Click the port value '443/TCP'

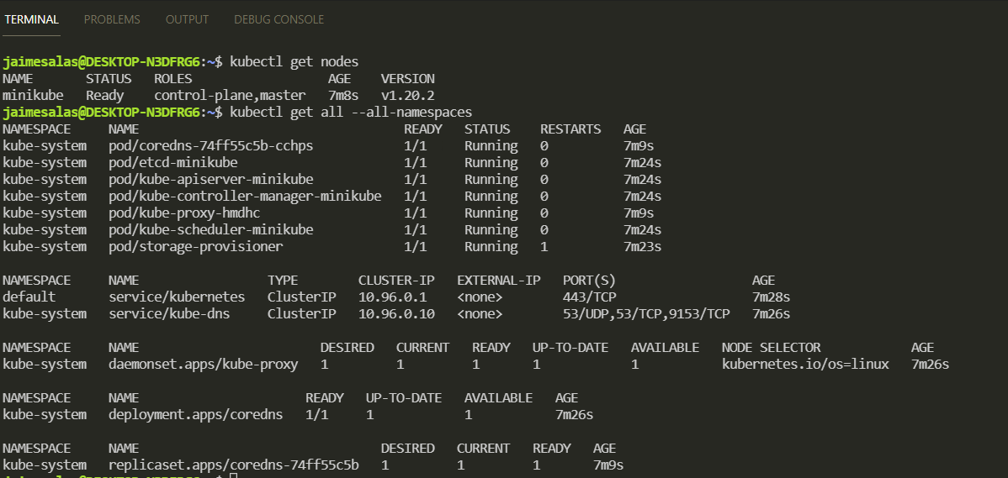pyautogui.click(x=590, y=297)
